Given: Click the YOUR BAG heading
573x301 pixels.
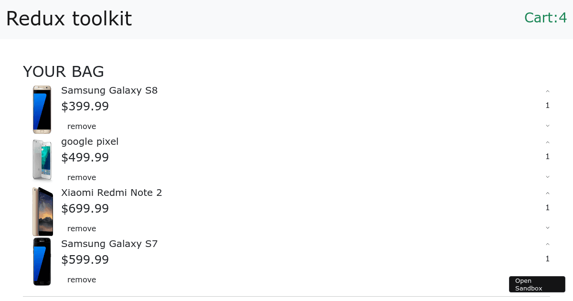Looking at the screenshot, I should coord(64,72).
